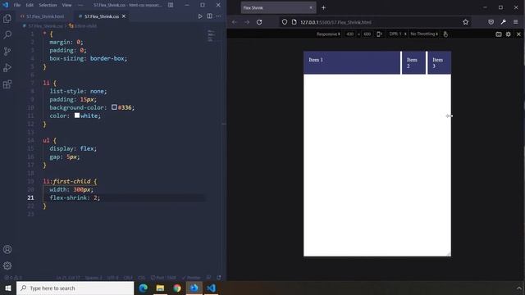This screenshot has width=525, height=295.
Task: Go back in Firefox
Action: coord(235,22)
